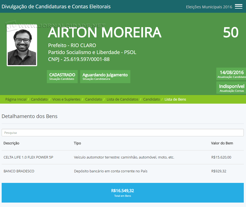
Task: Select the CELTA LIFE vehicle row
Action: (123, 157)
